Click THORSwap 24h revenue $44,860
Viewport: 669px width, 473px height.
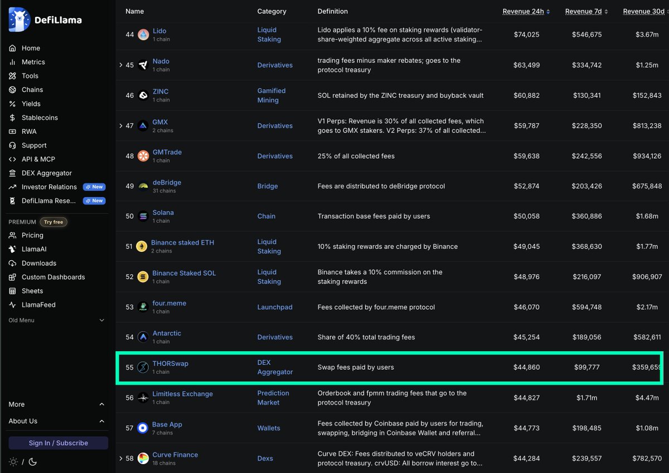coord(526,367)
